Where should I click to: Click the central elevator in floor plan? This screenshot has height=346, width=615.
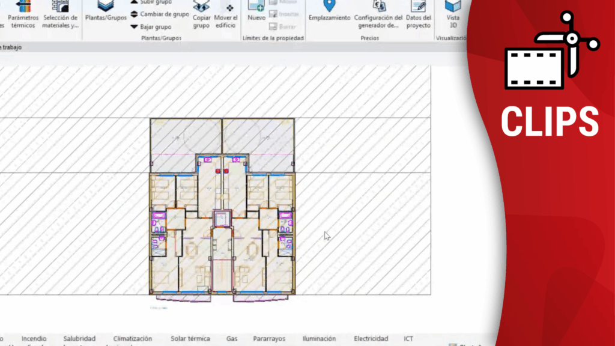[222, 219]
